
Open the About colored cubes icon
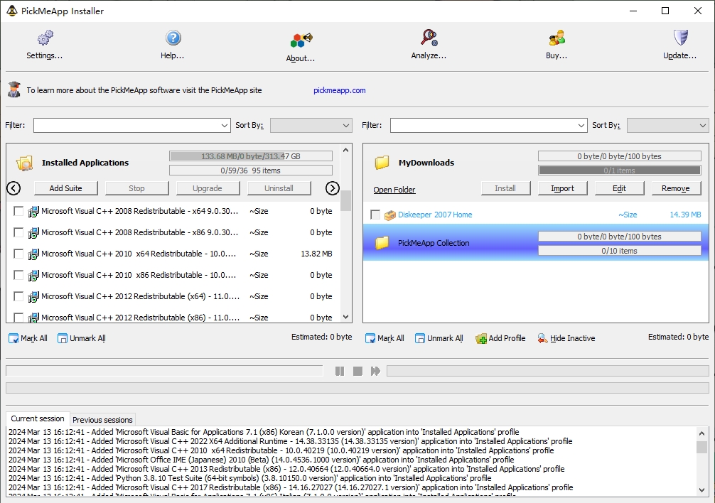301,40
